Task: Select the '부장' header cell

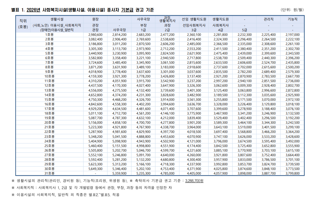Action: point(143,25)
